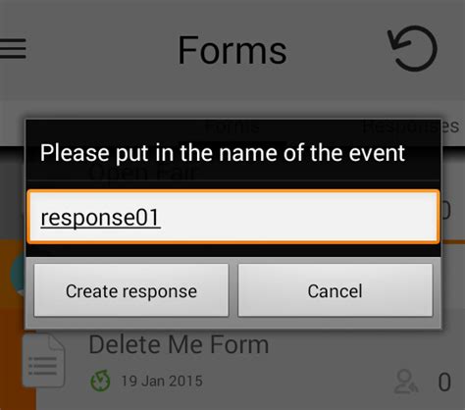Tap the respondents person icon

406,382
